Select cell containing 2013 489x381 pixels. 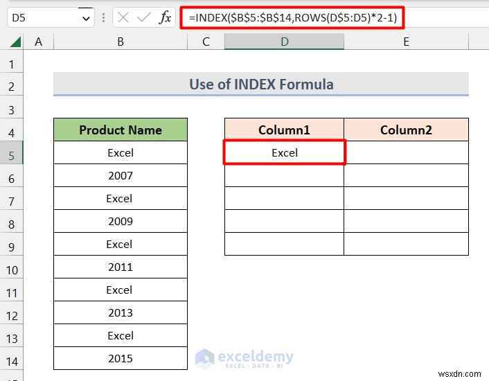tap(121, 312)
